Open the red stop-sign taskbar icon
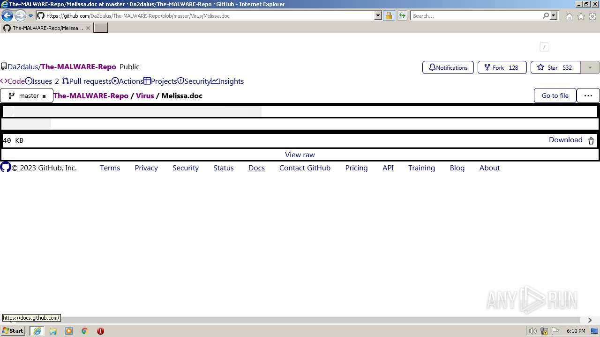 point(100,331)
